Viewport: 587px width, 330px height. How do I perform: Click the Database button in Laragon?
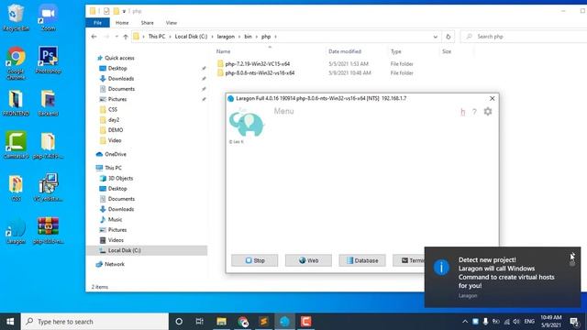[362, 260]
